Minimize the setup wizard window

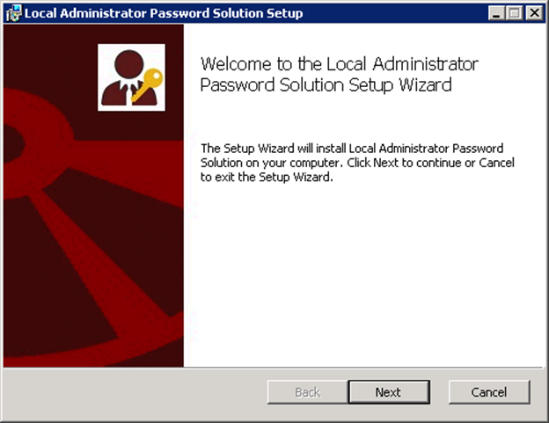tap(496, 13)
